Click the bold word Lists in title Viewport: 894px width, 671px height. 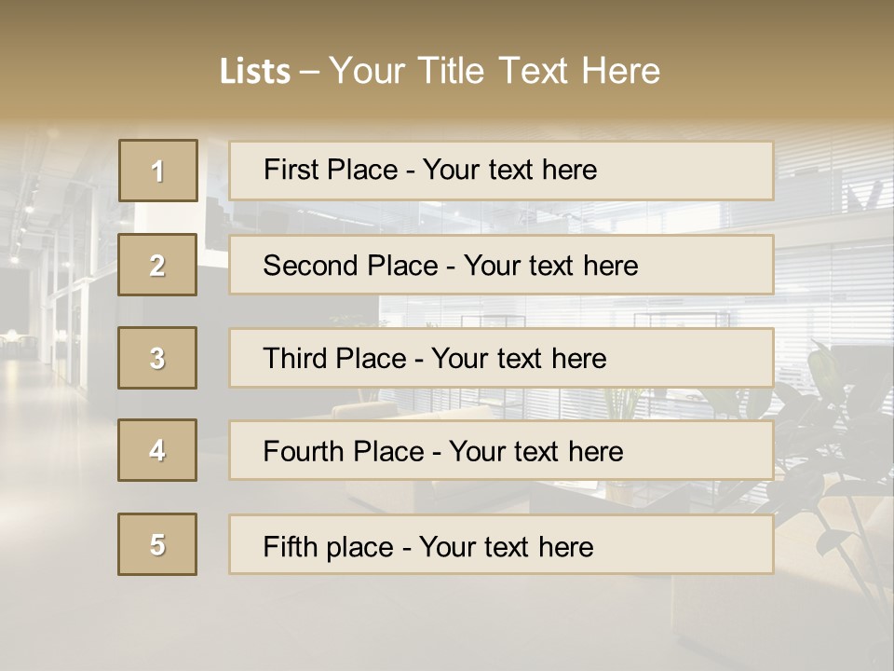(255, 72)
